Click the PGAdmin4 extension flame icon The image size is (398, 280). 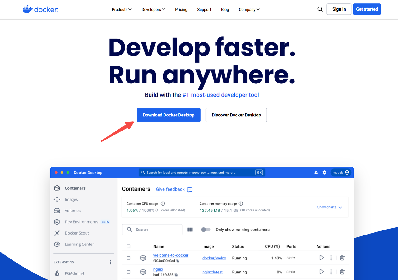(57, 273)
